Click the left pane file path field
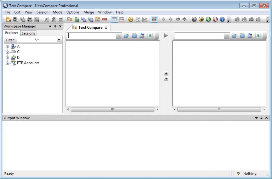Screen dimensions: 272x179 pyautogui.click(x=92, y=36)
